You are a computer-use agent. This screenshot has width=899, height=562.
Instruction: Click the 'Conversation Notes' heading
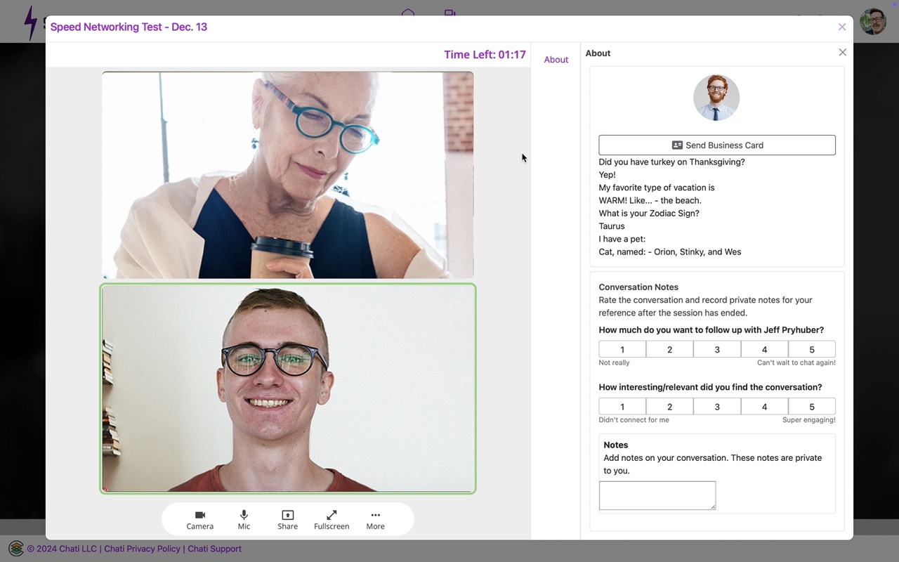pos(638,287)
